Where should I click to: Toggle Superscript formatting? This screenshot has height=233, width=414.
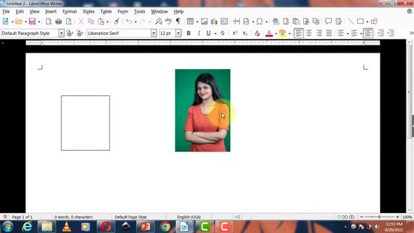(x=235, y=33)
